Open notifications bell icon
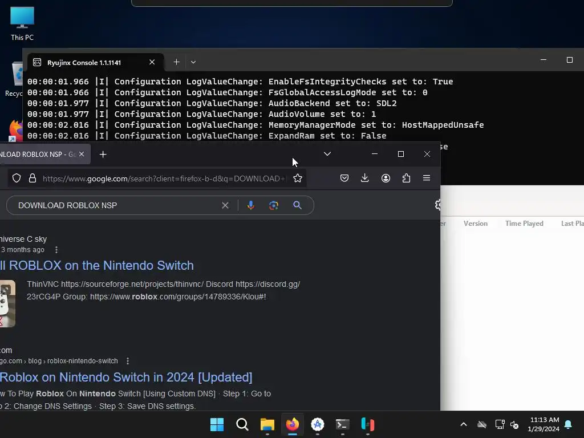Screen dimensions: 584x438 [x=569, y=424]
